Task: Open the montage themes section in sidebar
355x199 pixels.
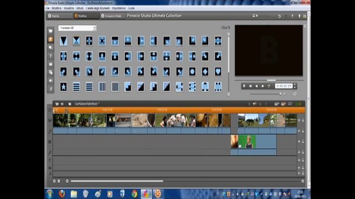Action: [x=50, y=48]
